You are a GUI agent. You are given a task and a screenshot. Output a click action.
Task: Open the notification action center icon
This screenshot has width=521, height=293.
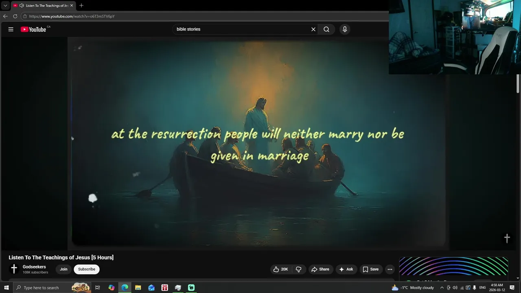point(512,288)
